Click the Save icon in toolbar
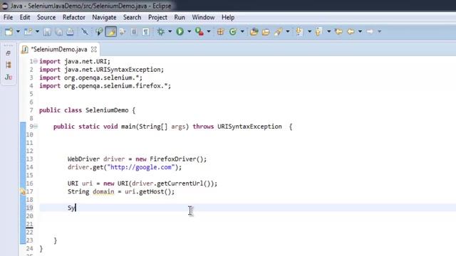The height and width of the screenshot is (256, 456). pos(47,31)
